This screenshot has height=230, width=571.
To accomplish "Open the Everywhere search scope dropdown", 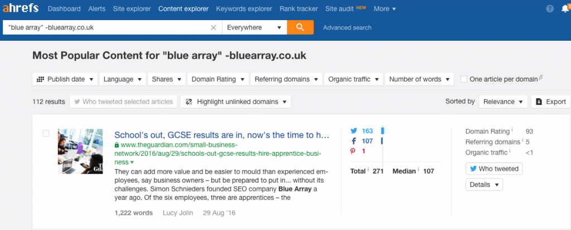I will 254,28.
